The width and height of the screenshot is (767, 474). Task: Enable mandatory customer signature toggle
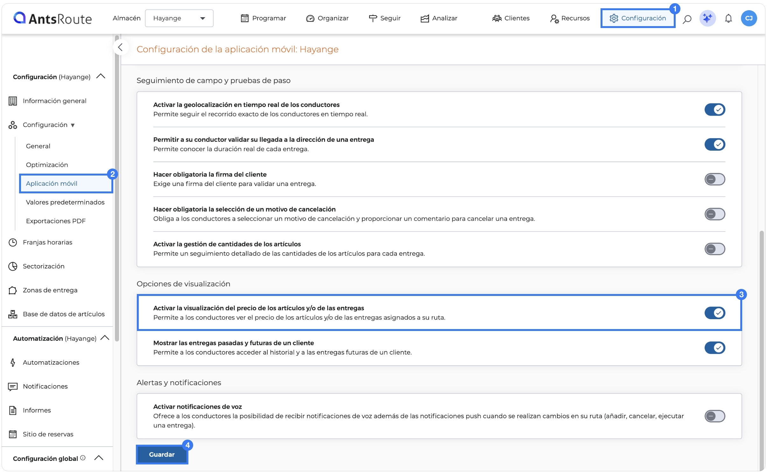714,179
